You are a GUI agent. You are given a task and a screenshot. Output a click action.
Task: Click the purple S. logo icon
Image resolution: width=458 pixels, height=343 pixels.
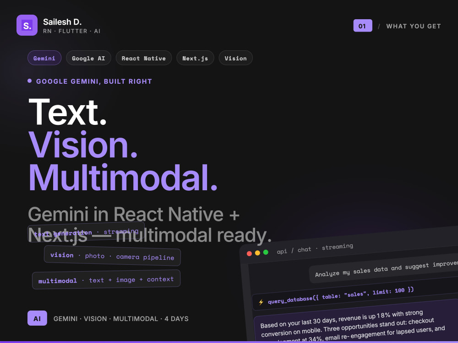click(27, 25)
